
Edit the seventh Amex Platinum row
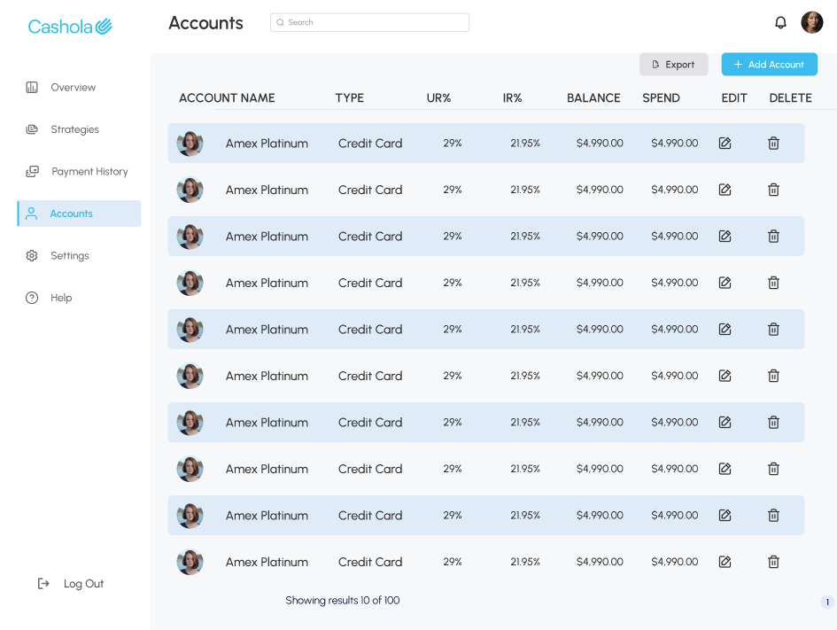pyautogui.click(x=725, y=423)
